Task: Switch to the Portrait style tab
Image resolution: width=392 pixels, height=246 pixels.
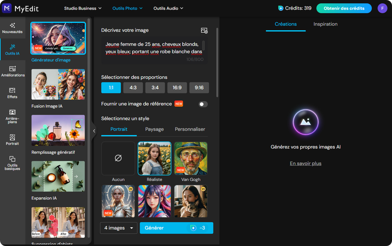Action: pyautogui.click(x=119, y=129)
